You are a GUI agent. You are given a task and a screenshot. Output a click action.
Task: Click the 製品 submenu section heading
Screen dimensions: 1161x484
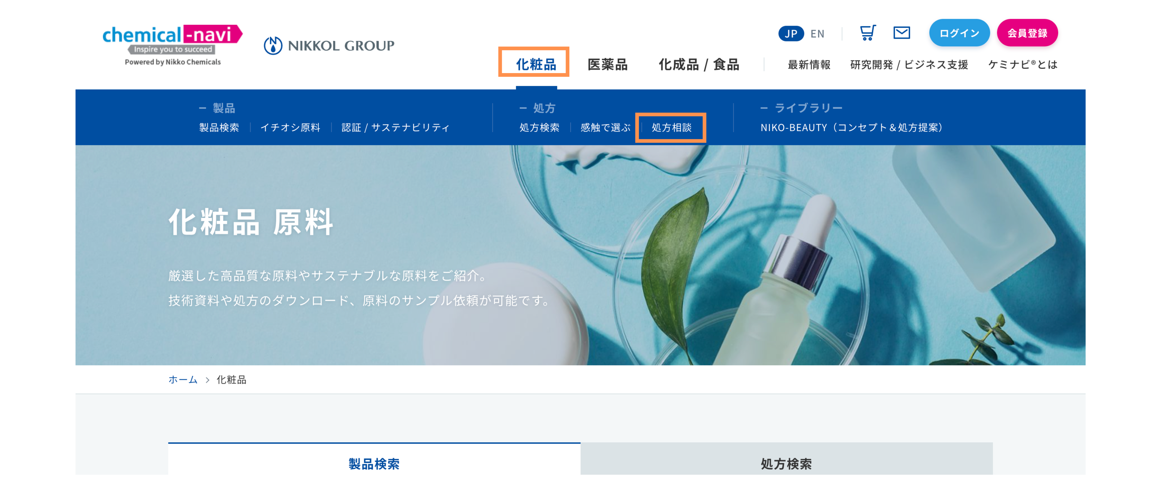224,108
